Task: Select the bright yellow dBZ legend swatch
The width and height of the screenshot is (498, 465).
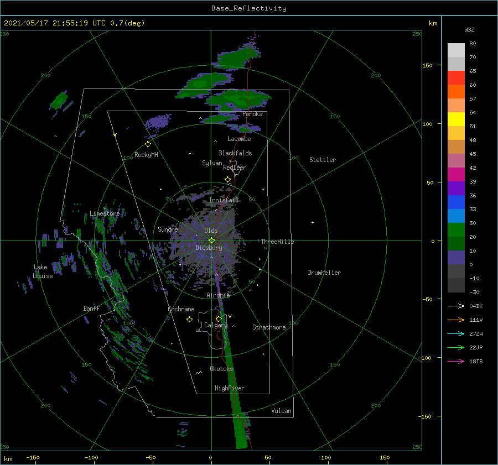Action: tap(456, 119)
